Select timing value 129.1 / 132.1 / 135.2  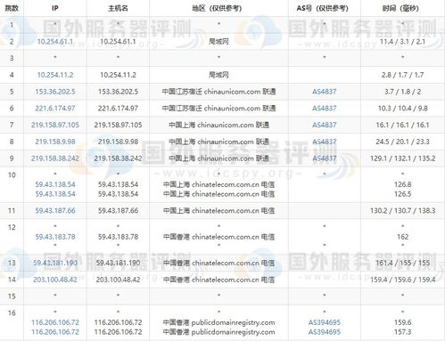tap(402, 158)
